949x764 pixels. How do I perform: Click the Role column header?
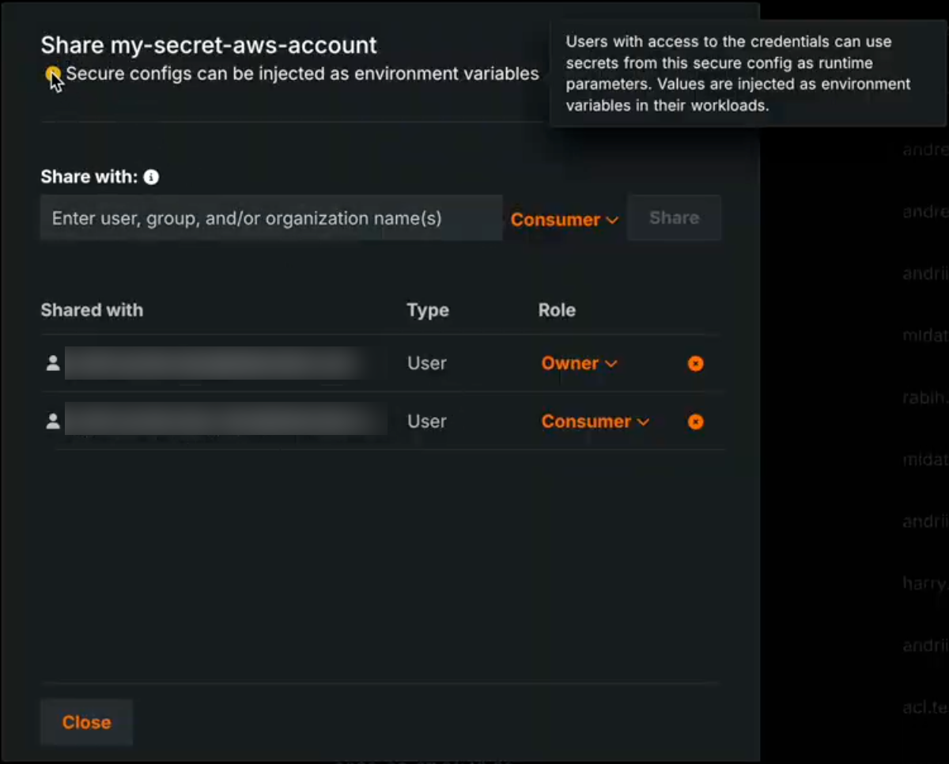tap(557, 310)
